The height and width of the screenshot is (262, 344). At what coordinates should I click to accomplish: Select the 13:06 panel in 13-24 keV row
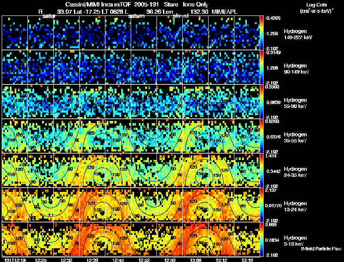[x=196, y=205]
